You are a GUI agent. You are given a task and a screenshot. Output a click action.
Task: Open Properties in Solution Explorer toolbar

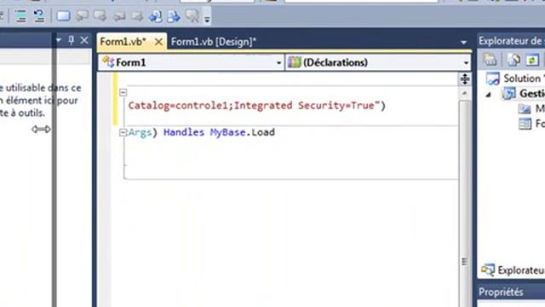click(x=490, y=60)
